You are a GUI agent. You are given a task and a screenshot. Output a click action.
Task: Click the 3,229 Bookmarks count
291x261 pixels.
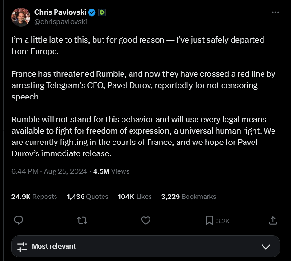(x=188, y=197)
